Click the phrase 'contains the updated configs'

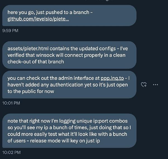tap(83, 49)
